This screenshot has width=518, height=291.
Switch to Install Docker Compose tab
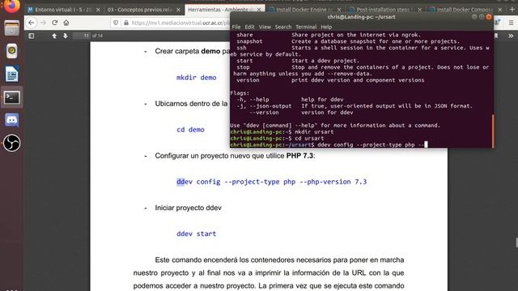464,10
